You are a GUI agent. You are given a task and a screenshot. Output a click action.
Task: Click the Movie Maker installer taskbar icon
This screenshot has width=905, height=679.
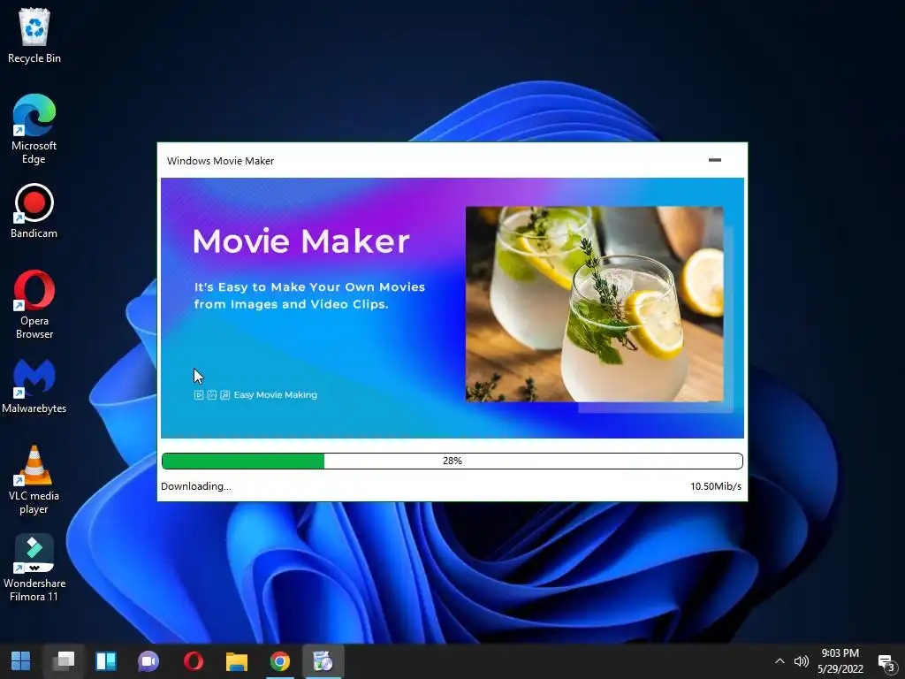tap(323, 661)
